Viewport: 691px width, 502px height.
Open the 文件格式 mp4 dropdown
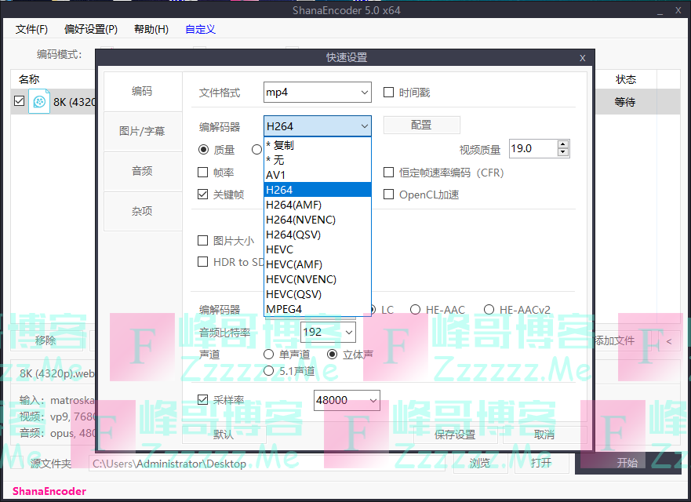(x=317, y=93)
